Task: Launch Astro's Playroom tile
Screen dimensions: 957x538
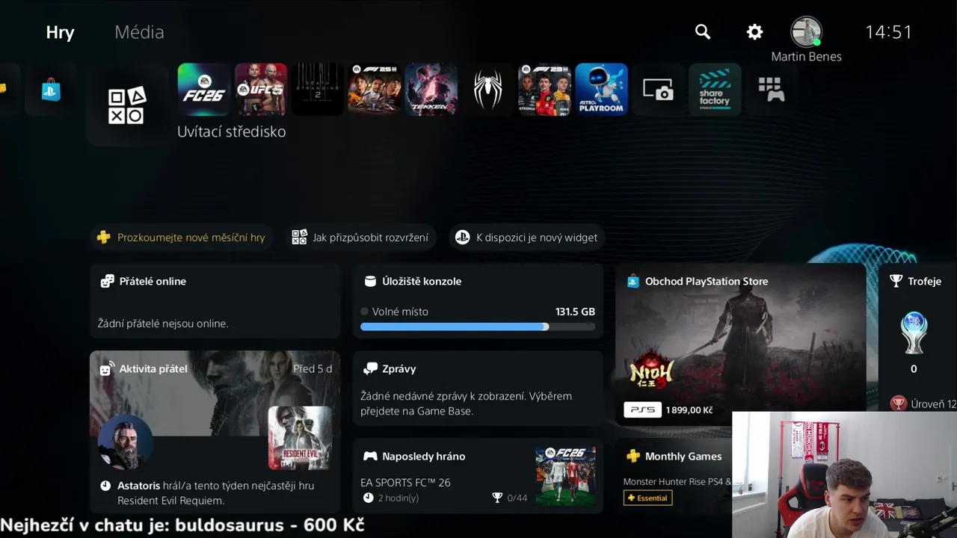Action: [x=602, y=90]
